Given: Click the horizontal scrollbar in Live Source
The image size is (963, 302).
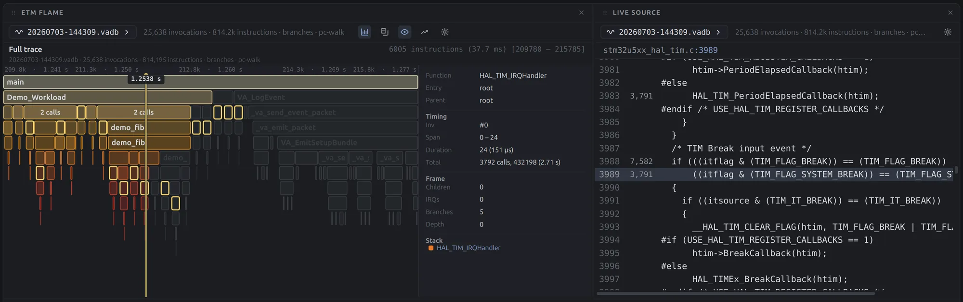Looking at the screenshot, I should [x=736, y=293].
